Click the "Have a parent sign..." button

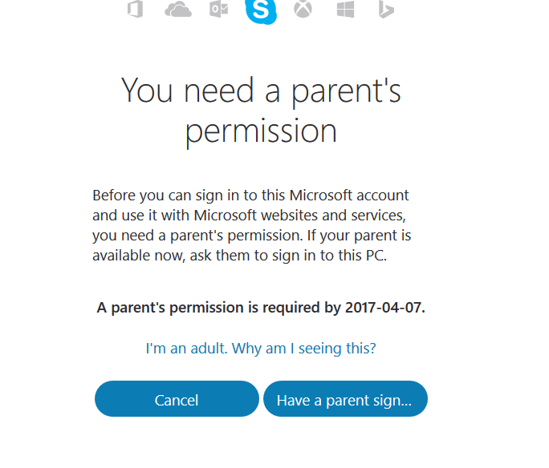pyautogui.click(x=345, y=399)
